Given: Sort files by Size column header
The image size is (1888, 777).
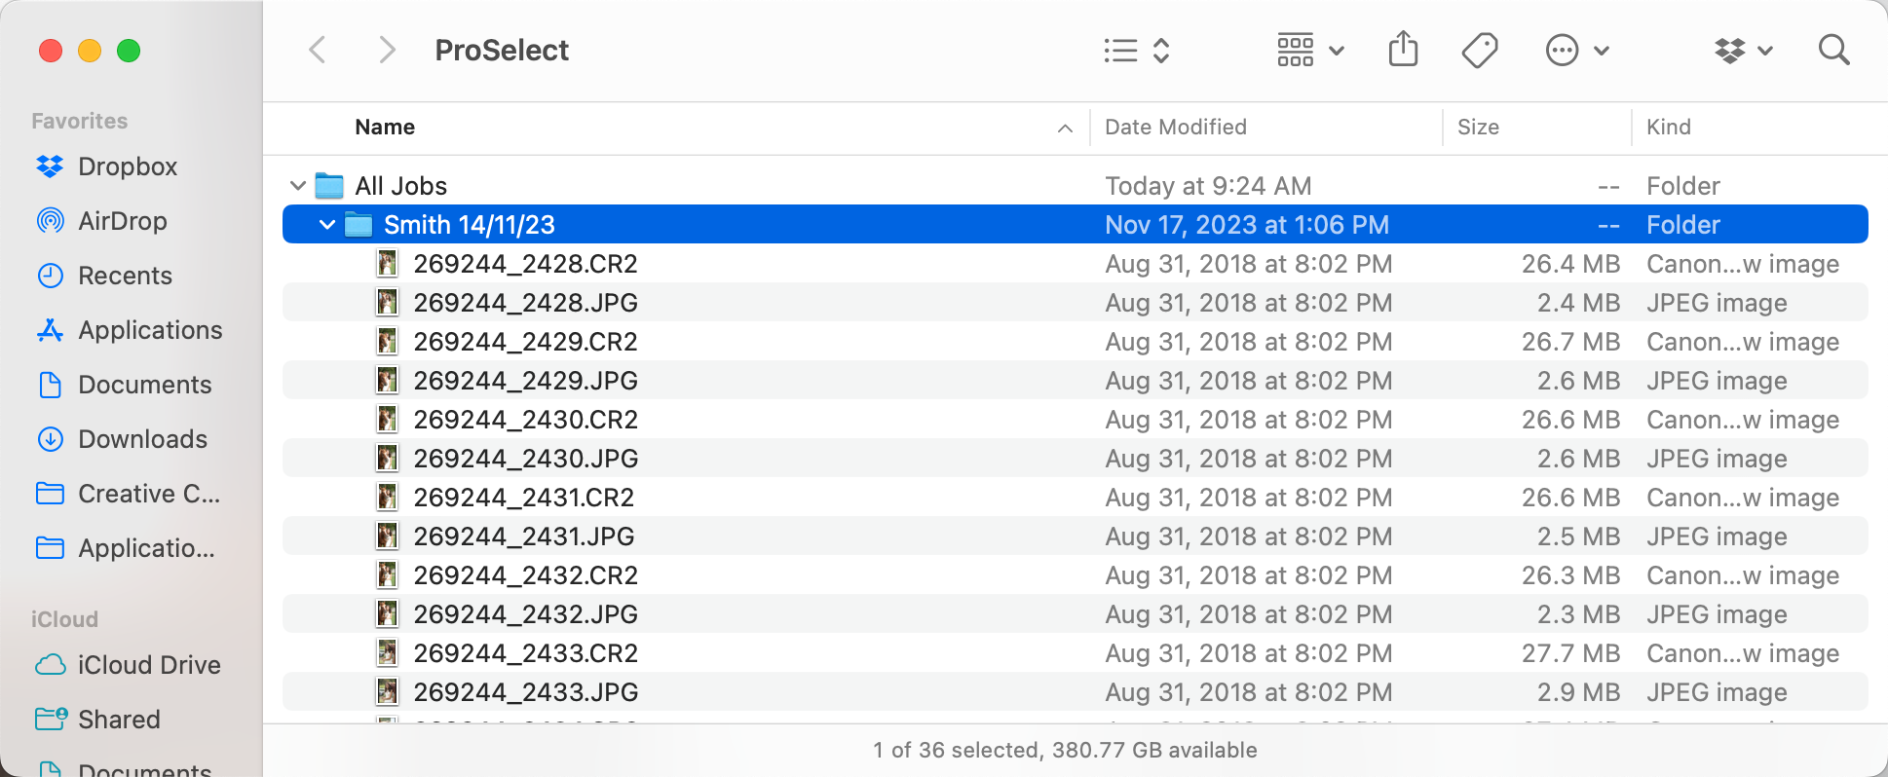Looking at the screenshot, I should [1477, 127].
